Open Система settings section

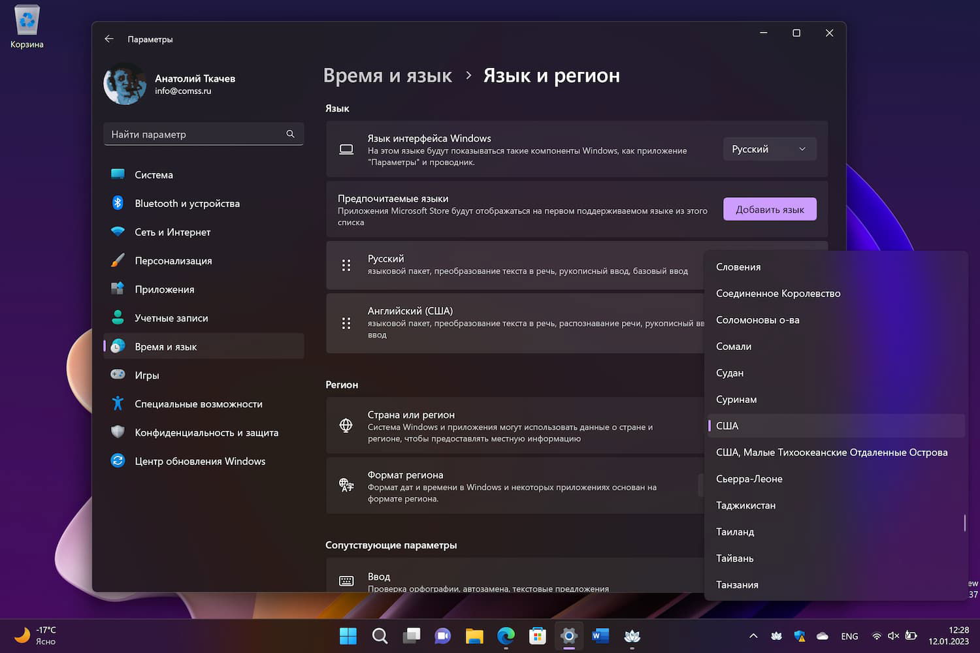(x=204, y=175)
